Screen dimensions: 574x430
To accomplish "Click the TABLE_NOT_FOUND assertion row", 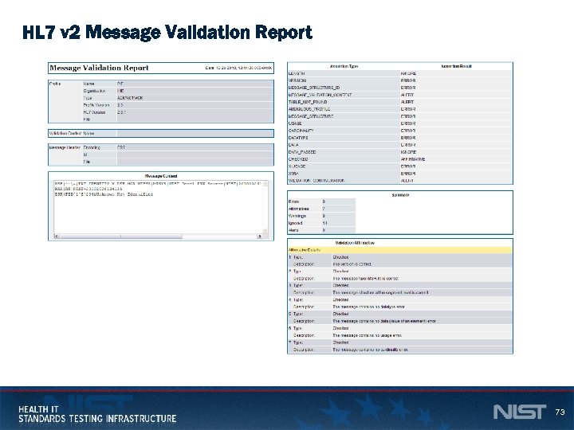I will click(400, 102).
